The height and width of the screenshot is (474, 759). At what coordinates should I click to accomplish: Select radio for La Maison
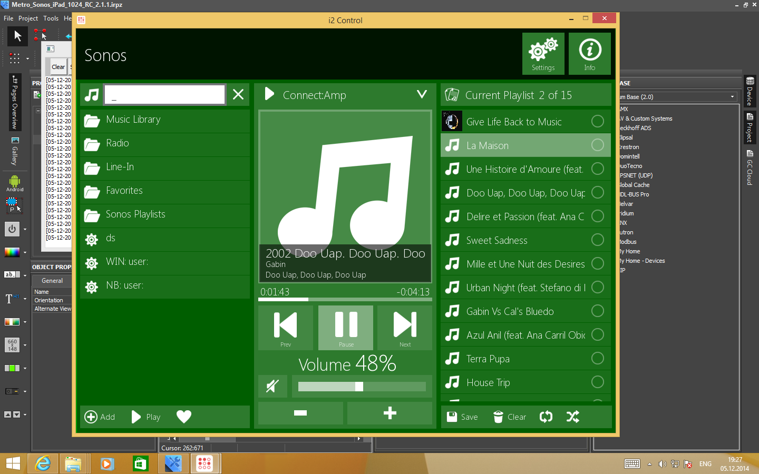(x=598, y=145)
